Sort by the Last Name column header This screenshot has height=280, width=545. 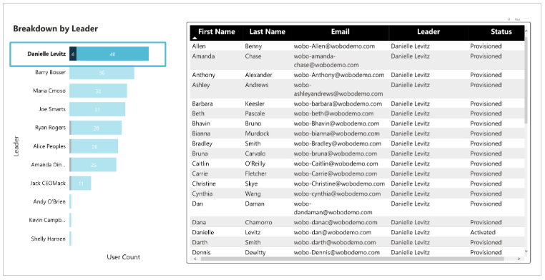coord(267,31)
